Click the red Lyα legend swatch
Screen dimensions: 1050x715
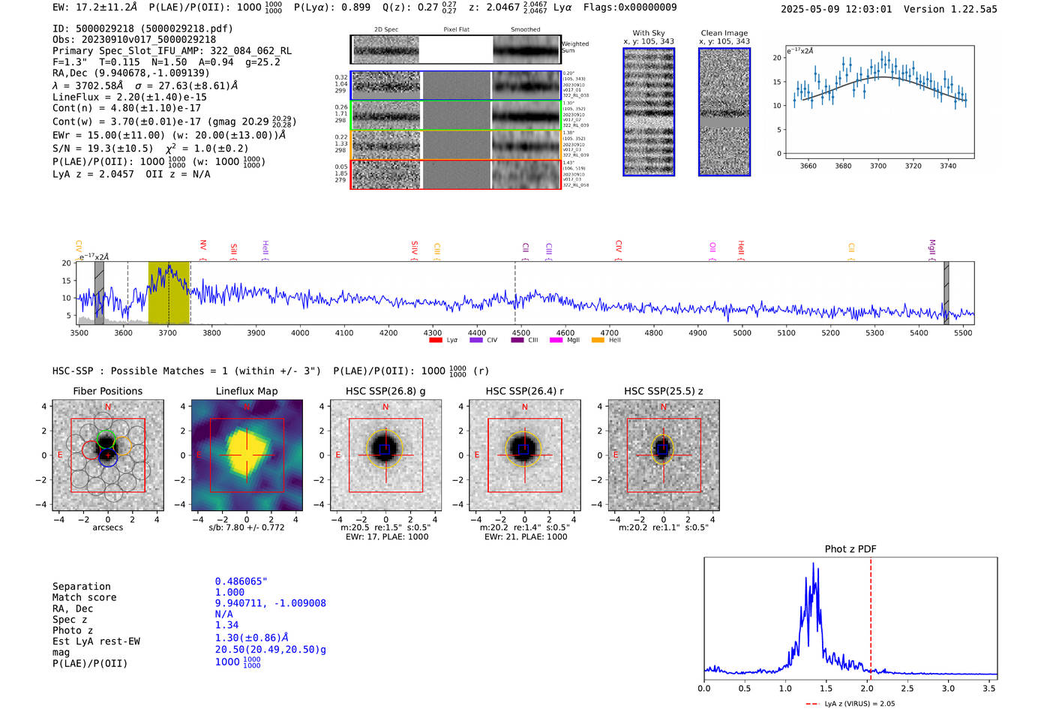pos(435,340)
